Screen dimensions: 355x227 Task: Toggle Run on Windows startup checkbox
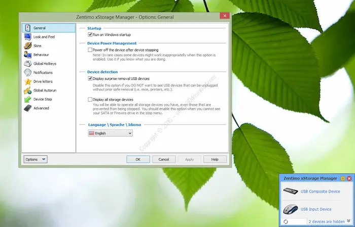click(90, 34)
